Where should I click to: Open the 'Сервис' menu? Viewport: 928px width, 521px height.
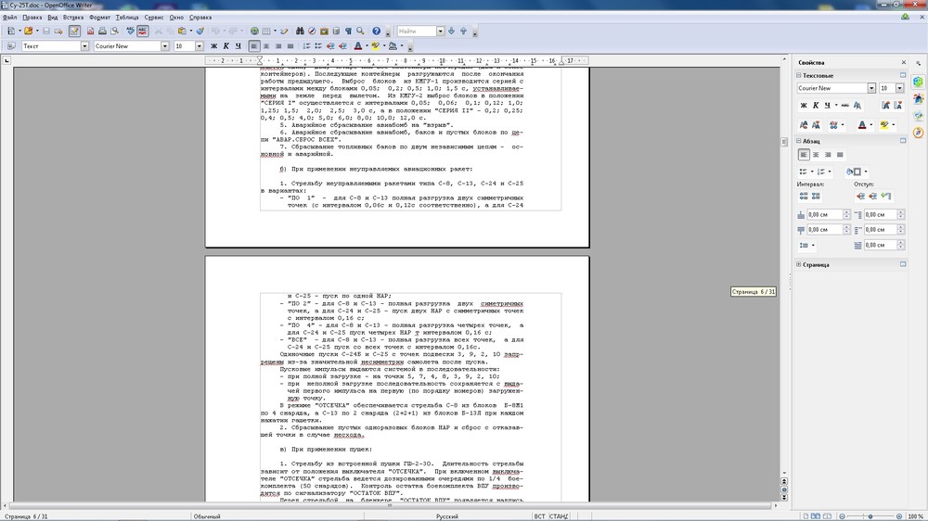(154, 17)
